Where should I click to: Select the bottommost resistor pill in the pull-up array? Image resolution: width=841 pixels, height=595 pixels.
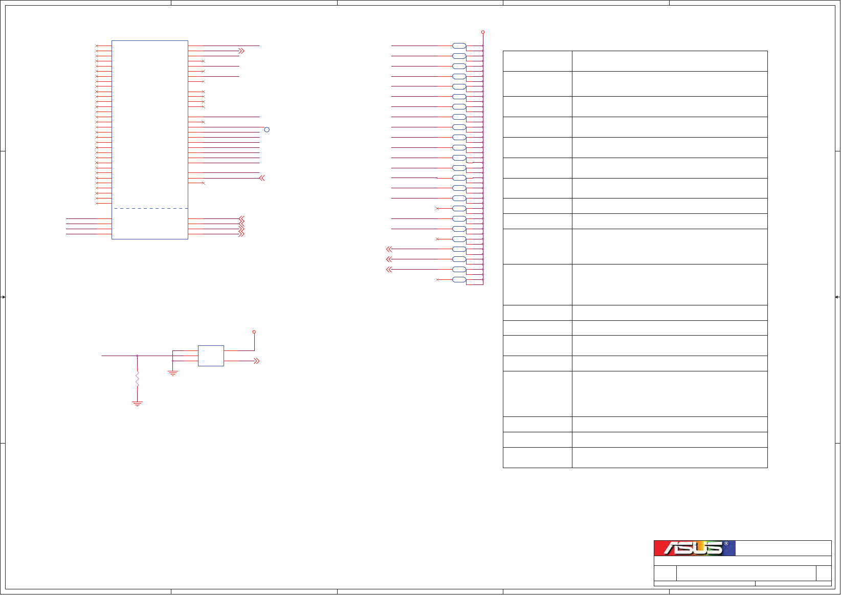coord(459,279)
